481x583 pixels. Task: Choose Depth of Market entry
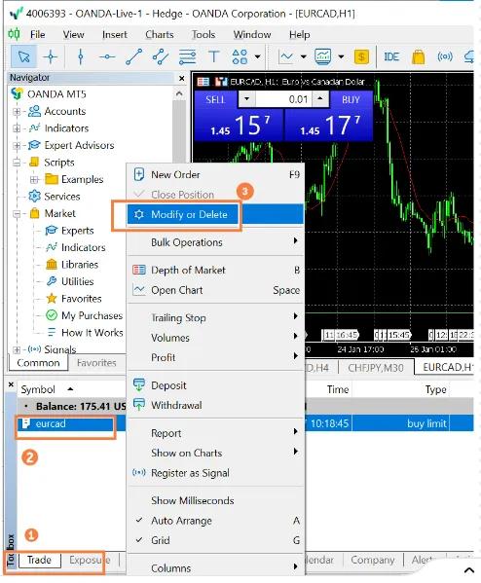(216, 270)
